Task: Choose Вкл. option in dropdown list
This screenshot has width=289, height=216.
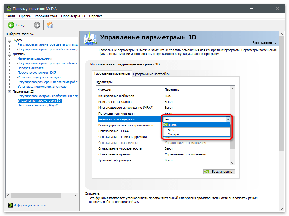Action: [171, 129]
